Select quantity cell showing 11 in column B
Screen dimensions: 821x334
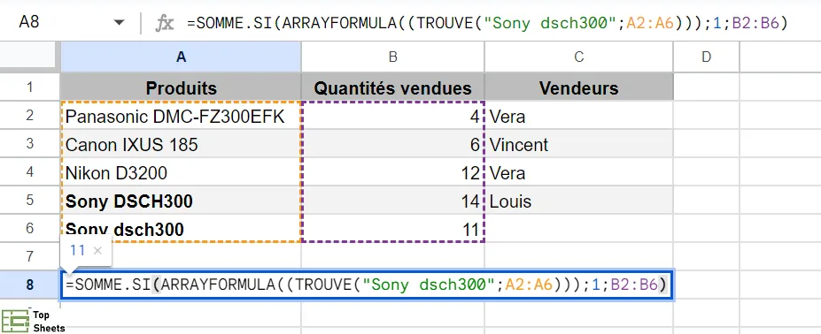392,229
